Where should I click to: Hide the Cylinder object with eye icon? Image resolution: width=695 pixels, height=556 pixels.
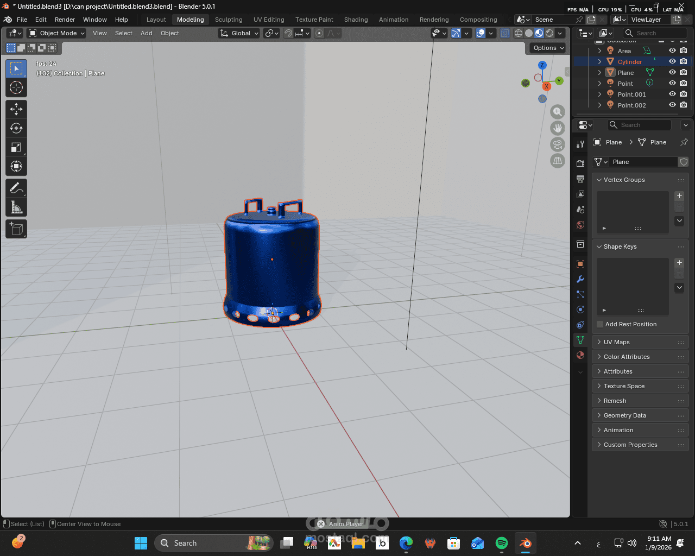pyautogui.click(x=672, y=61)
